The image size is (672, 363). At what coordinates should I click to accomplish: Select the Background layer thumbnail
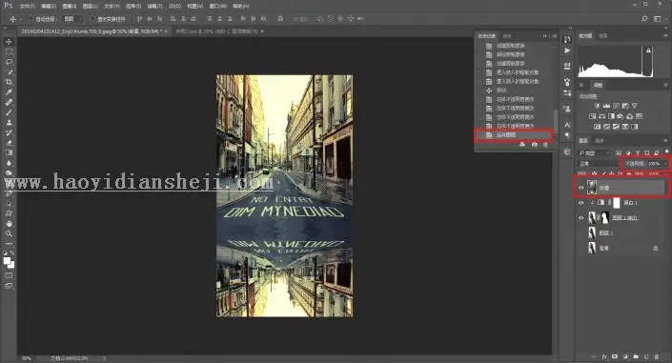point(592,248)
